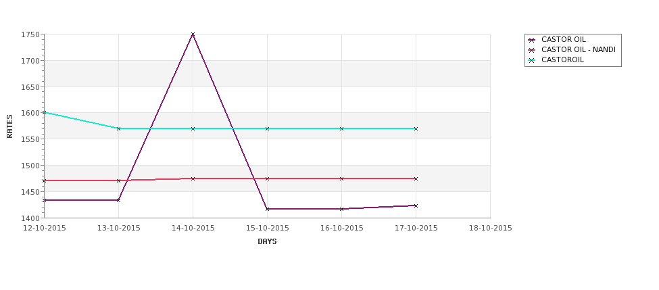This screenshot has width=659, height=290.
Task: Select CASTOR OIL point on 17-10-2015
Action: tap(416, 206)
